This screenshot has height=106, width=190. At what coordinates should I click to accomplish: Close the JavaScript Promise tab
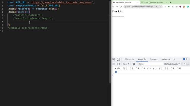(138, 2)
